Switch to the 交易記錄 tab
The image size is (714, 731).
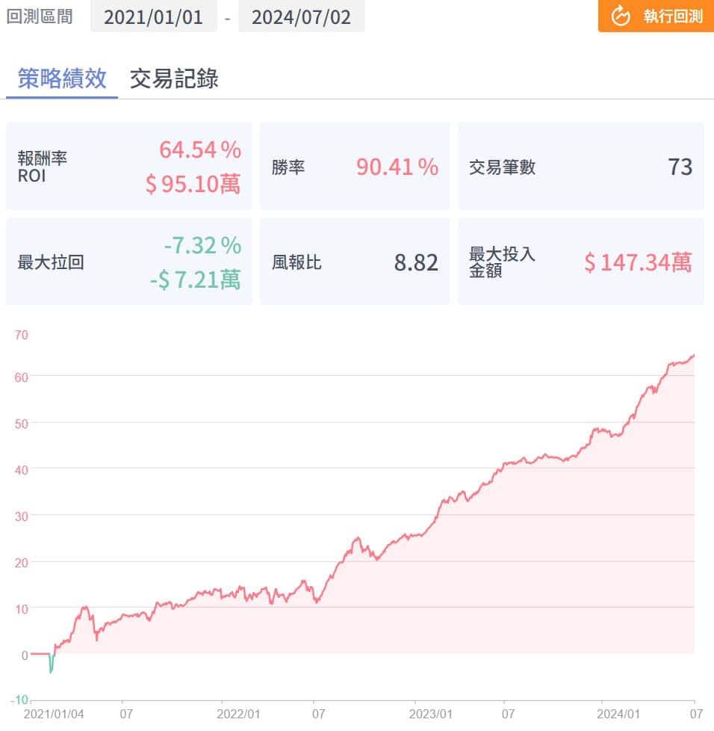tap(174, 78)
